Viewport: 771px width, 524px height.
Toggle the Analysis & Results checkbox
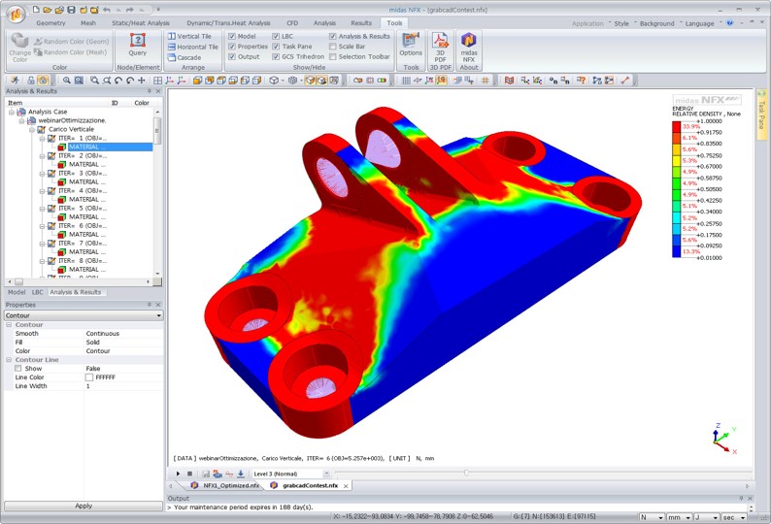(x=333, y=36)
